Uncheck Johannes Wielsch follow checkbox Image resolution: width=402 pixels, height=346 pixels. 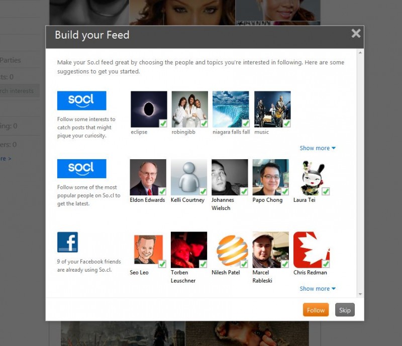point(244,191)
